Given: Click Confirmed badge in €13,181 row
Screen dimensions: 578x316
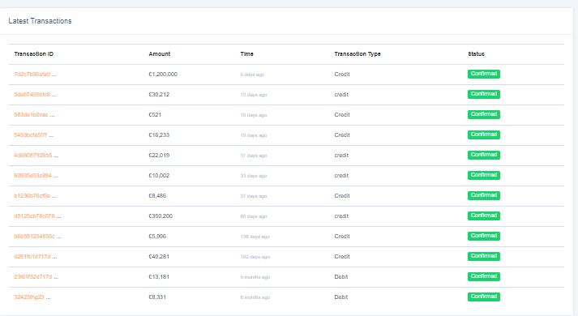Looking at the screenshot, I should coord(484,276).
